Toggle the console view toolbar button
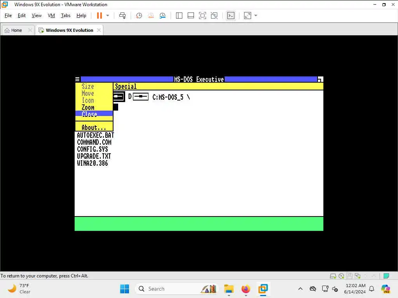The height and width of the screenshot is (298, 398). (x=231, y=16)
